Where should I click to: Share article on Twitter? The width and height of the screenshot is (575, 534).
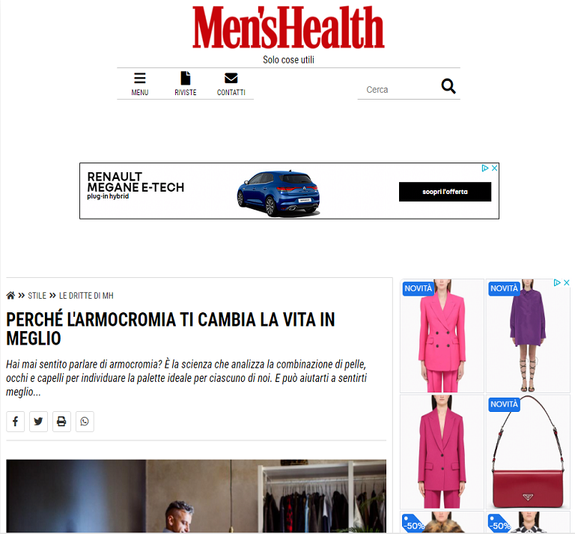click(x=38, y=422)
